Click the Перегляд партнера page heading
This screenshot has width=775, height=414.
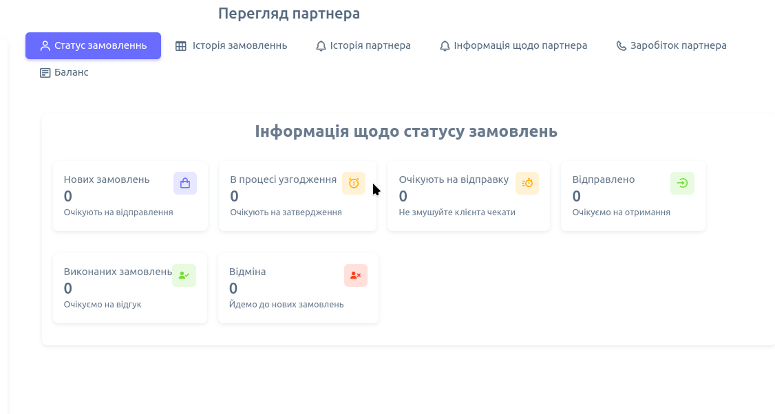pyautogui.click(x=289, y=14)
